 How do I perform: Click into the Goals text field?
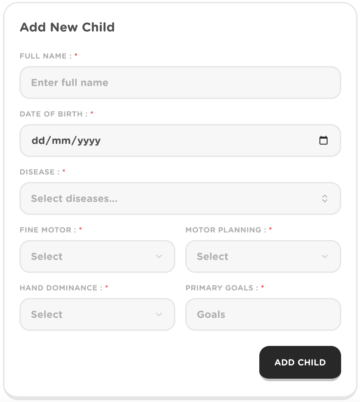point(263,314)
